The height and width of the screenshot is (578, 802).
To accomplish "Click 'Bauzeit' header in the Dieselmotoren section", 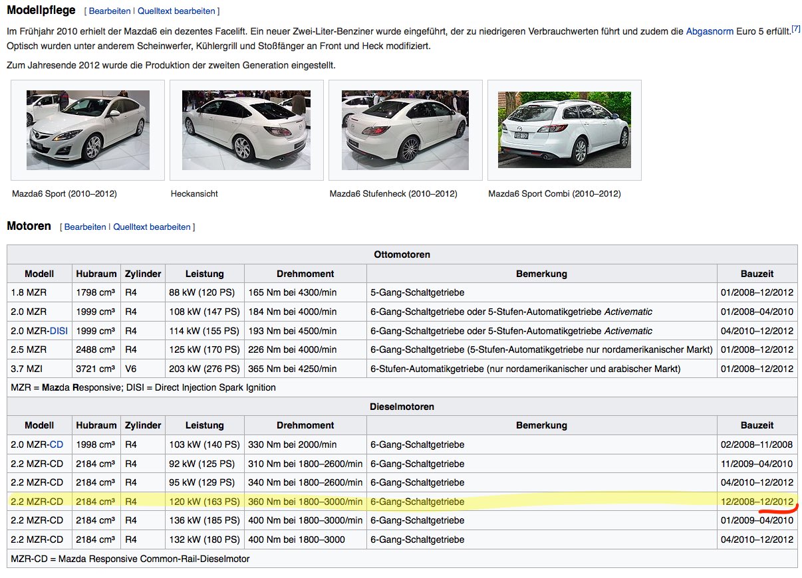I will pos(757,425).
